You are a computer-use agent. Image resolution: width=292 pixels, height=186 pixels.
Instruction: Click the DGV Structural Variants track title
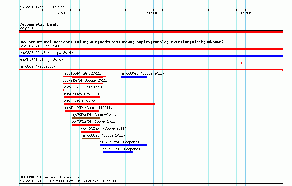pos(122,42)
